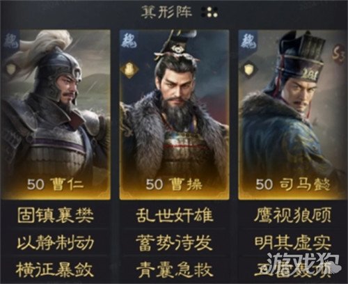Image resolution: width=348 pixels, height=284 pixels.
Task: Click the S3 season badge on 司马懿's card
Action: click(x=338, y=54)
